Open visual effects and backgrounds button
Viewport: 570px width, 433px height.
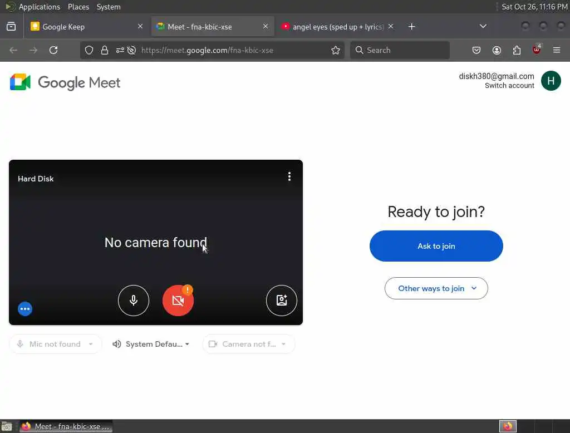tap(281, 301)
